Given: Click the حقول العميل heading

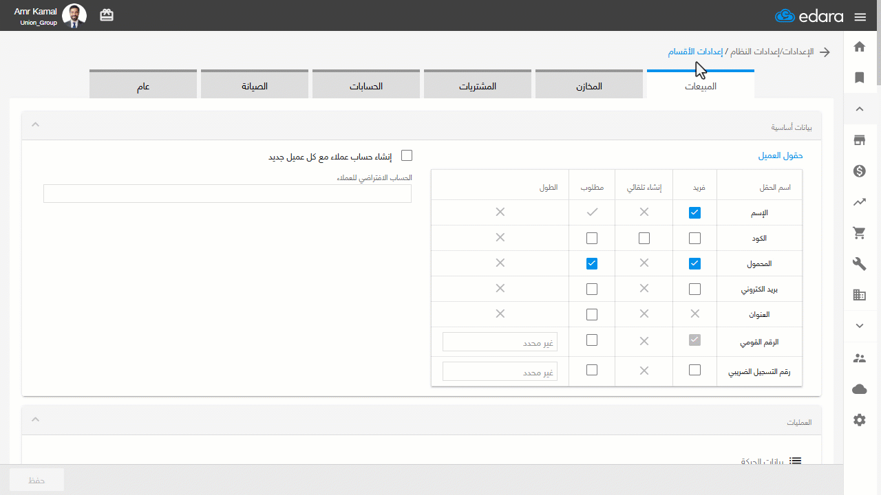Looking at the screenshot, I should click(x=781, y=156).
